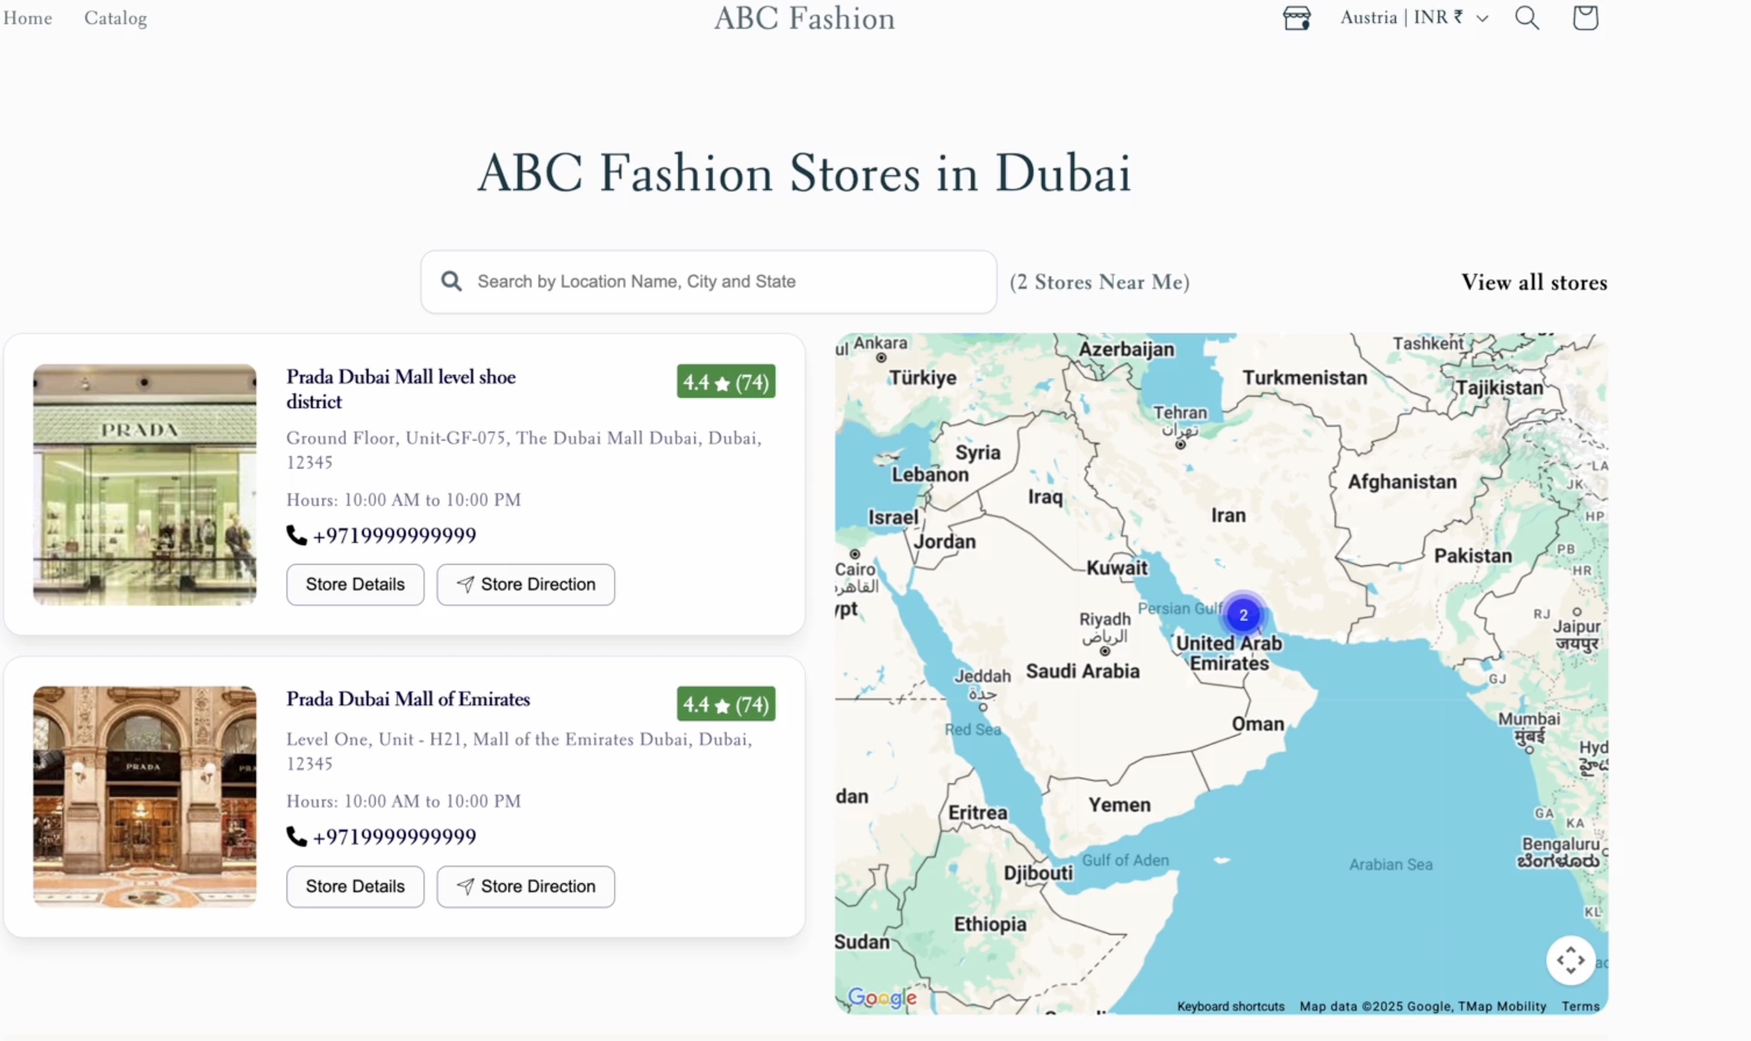
Task: Open Keyboard shortcuts on the map
Action: point(1230,1006)
